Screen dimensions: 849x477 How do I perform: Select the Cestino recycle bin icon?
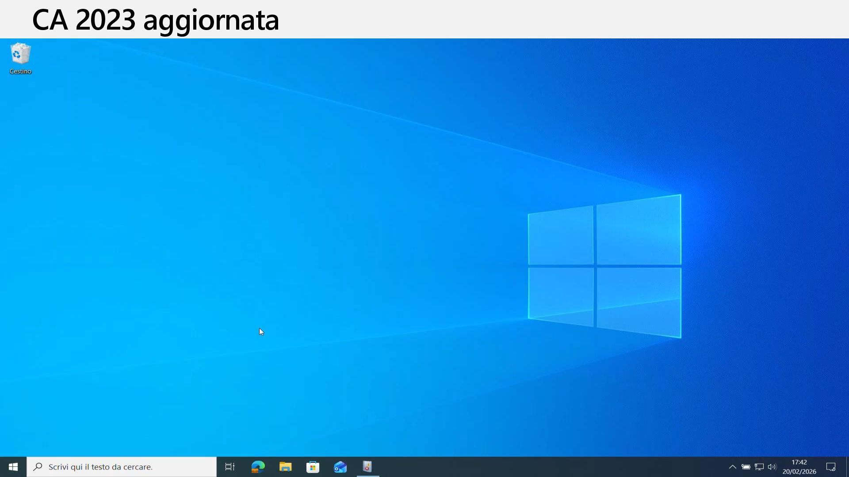pos(20,53)
